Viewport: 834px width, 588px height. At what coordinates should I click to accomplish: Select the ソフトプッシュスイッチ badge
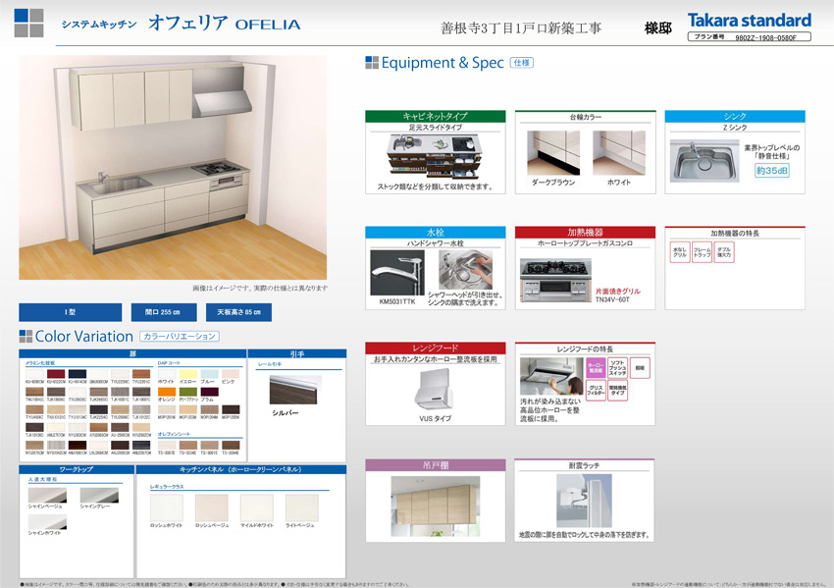(617, 368)
